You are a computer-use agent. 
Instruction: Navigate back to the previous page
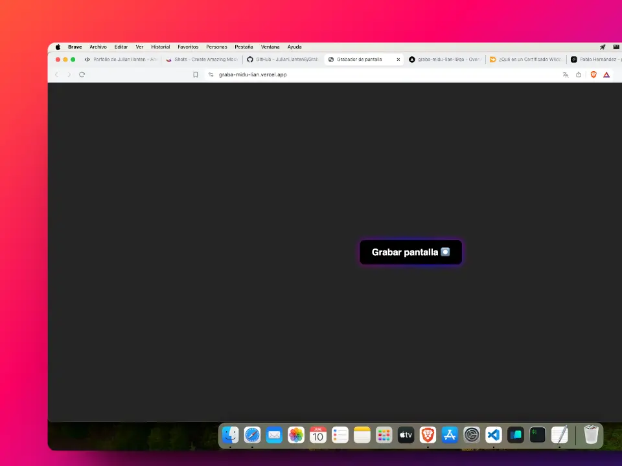(56, 74)
